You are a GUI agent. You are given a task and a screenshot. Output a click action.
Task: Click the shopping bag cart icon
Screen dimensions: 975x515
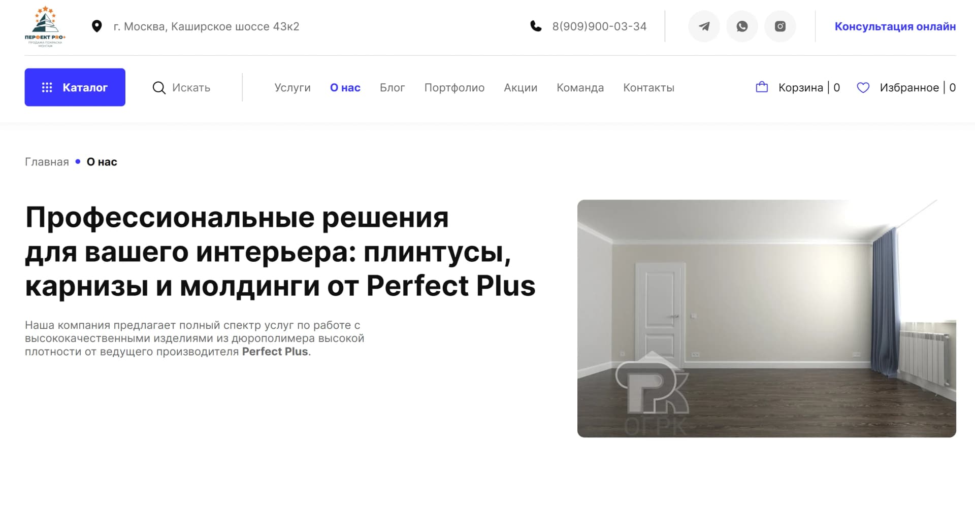tap(762, 87)
